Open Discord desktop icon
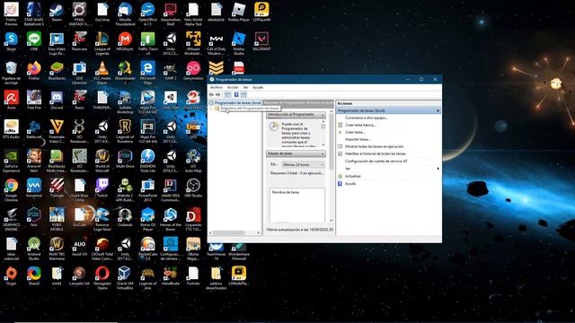Viewport: 575px width, 323px height. coord(57,100)
